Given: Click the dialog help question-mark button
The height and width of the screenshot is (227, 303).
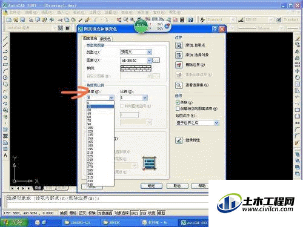Looking at the screenshot, I should click(x=215, y=29).
